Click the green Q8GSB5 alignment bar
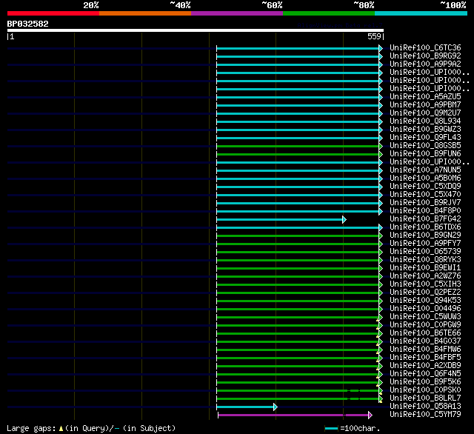Viewport: 474px width, 434px height. click(299, 147)
